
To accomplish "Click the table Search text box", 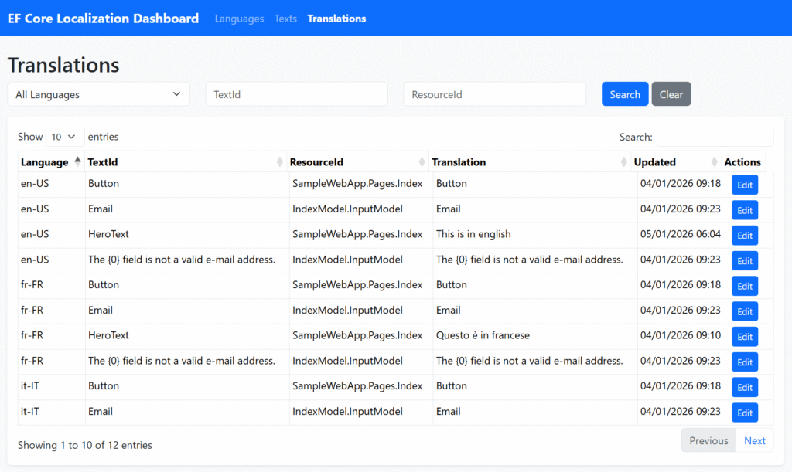I will (x=714, y=137).
